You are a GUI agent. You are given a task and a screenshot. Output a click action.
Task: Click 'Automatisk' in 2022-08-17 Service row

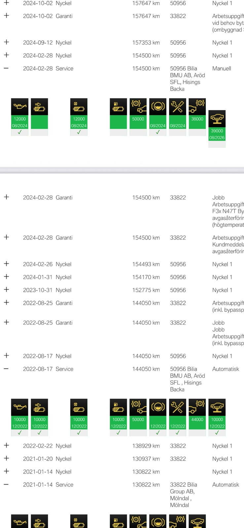tap(226, 369)
